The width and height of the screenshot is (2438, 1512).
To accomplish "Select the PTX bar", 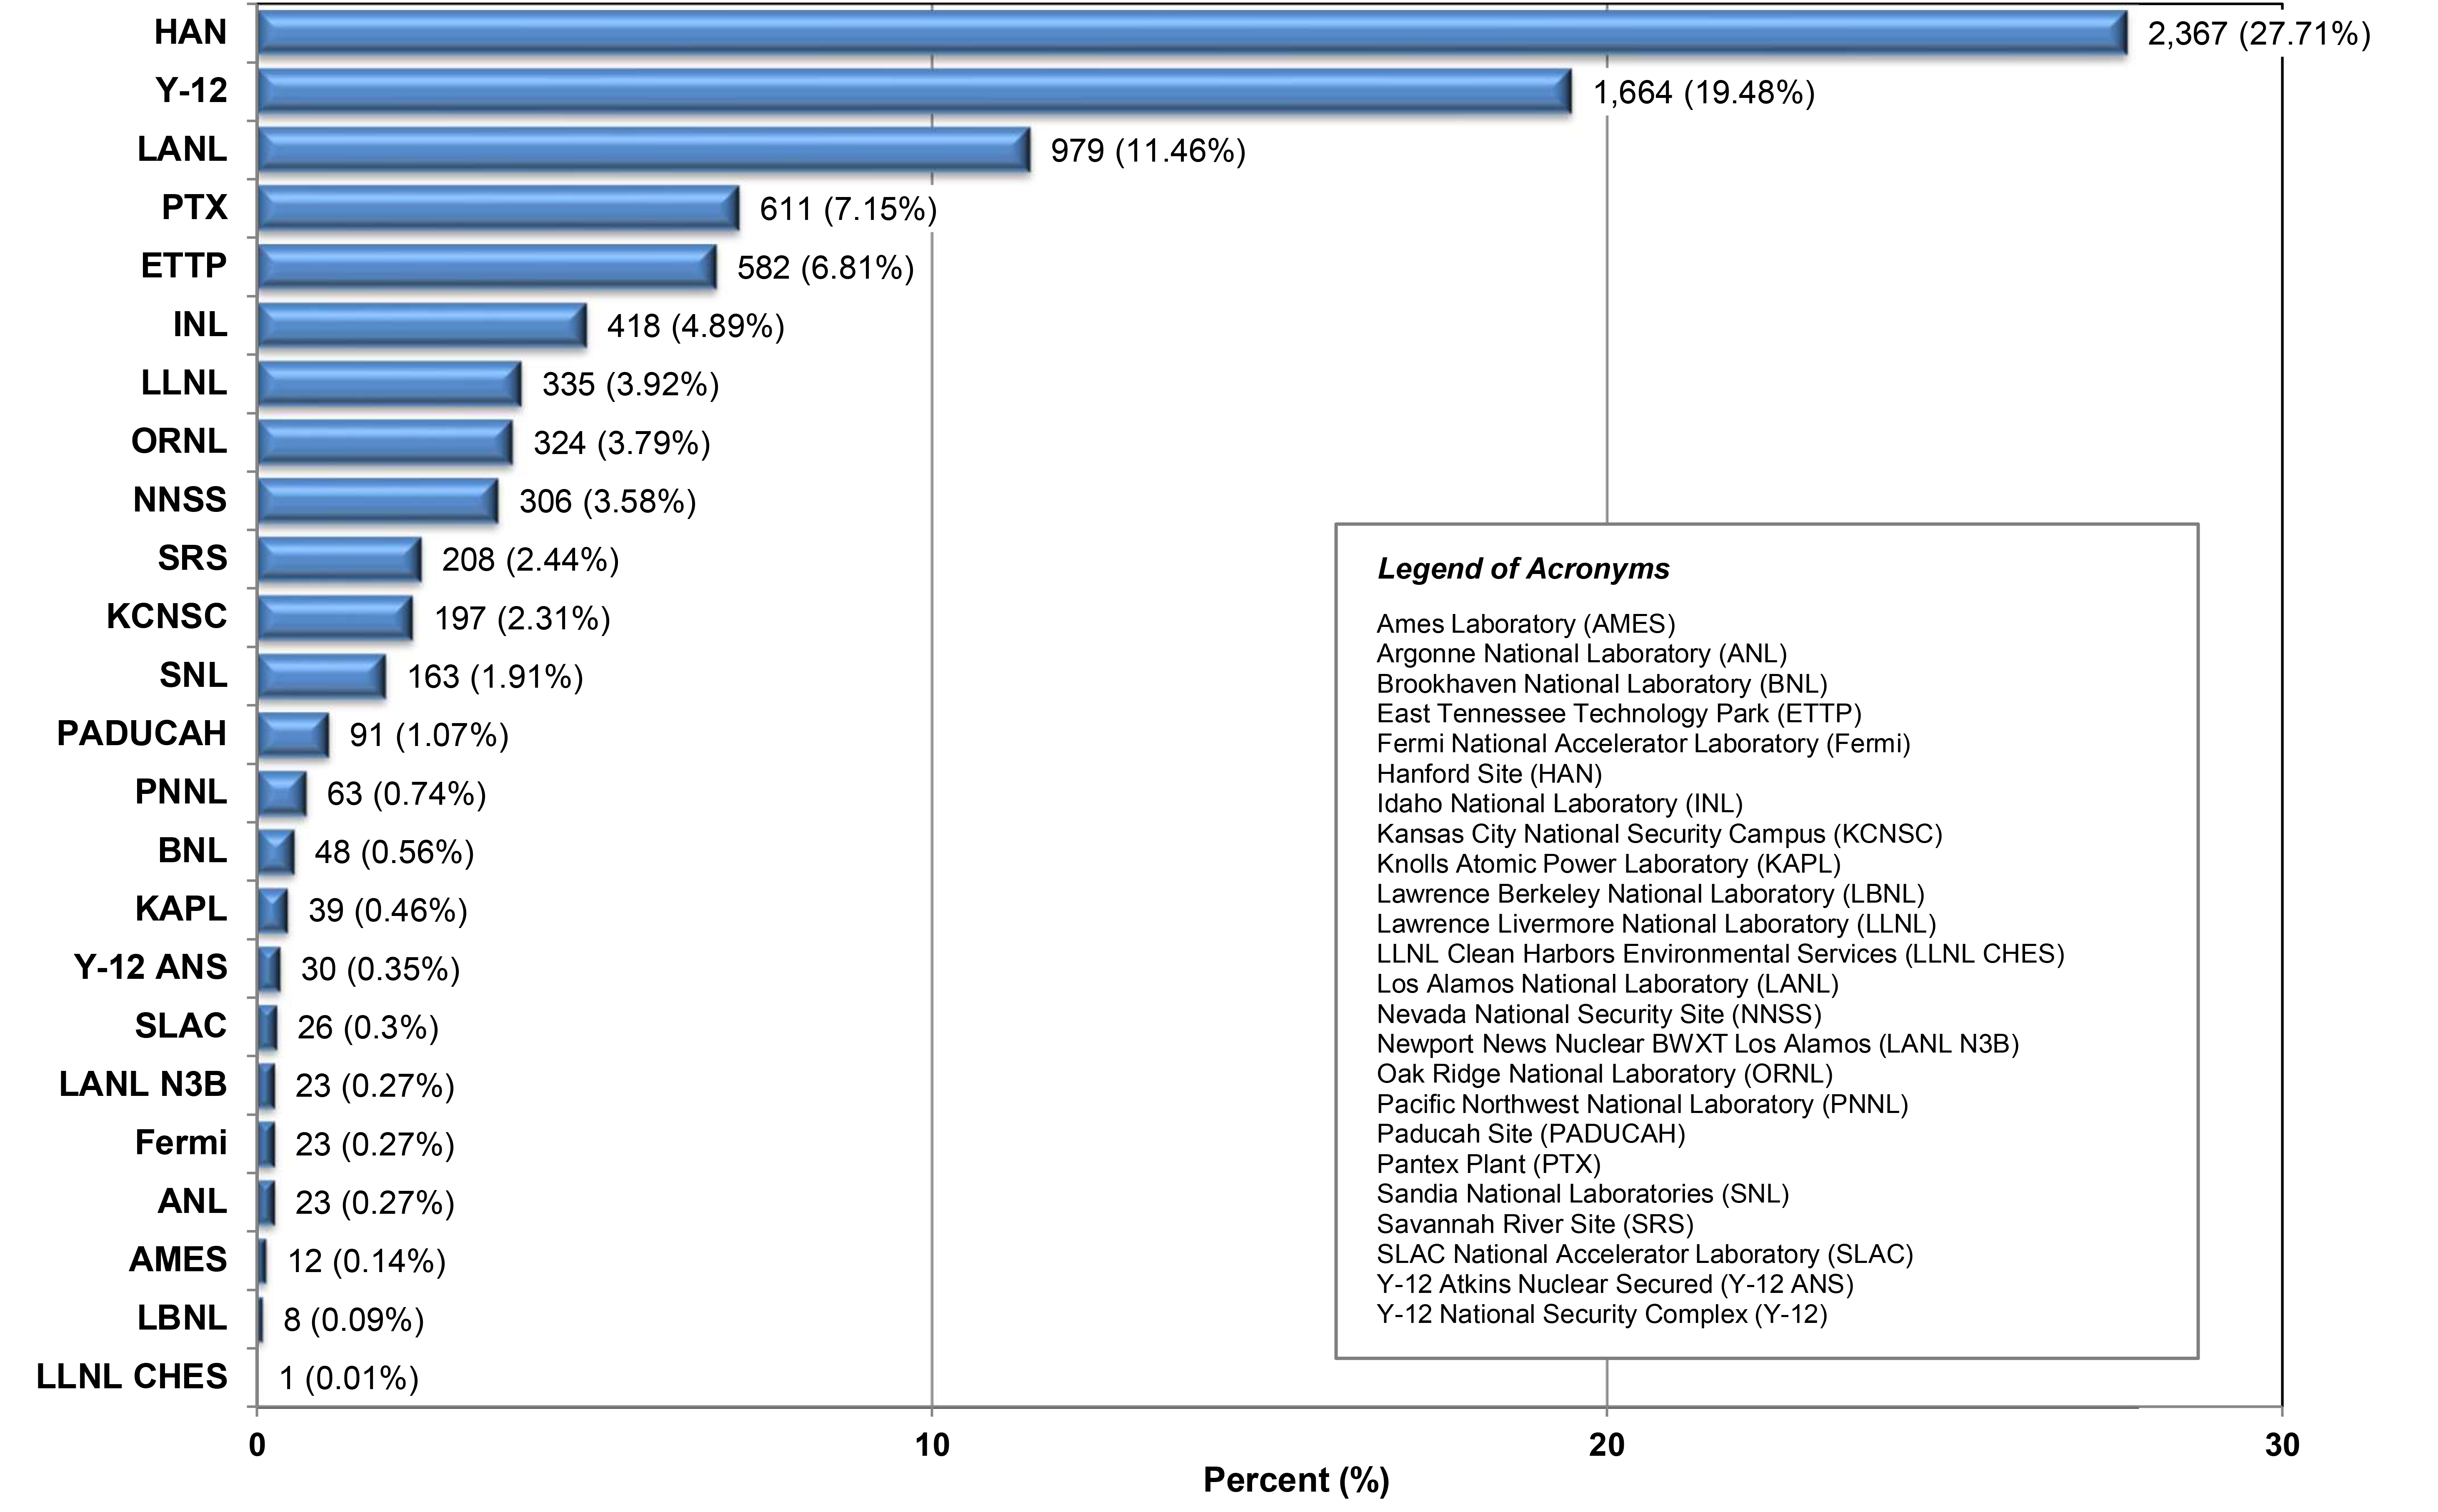I will (x=498, y=208).
